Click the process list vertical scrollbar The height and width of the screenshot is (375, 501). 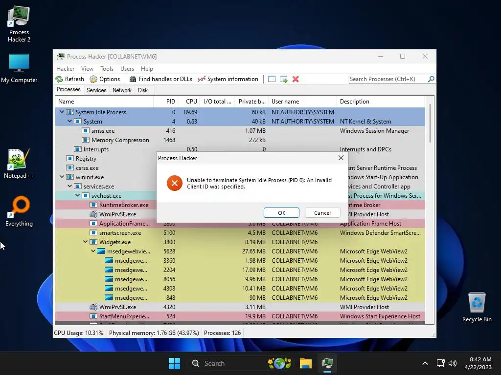point(430,123)
